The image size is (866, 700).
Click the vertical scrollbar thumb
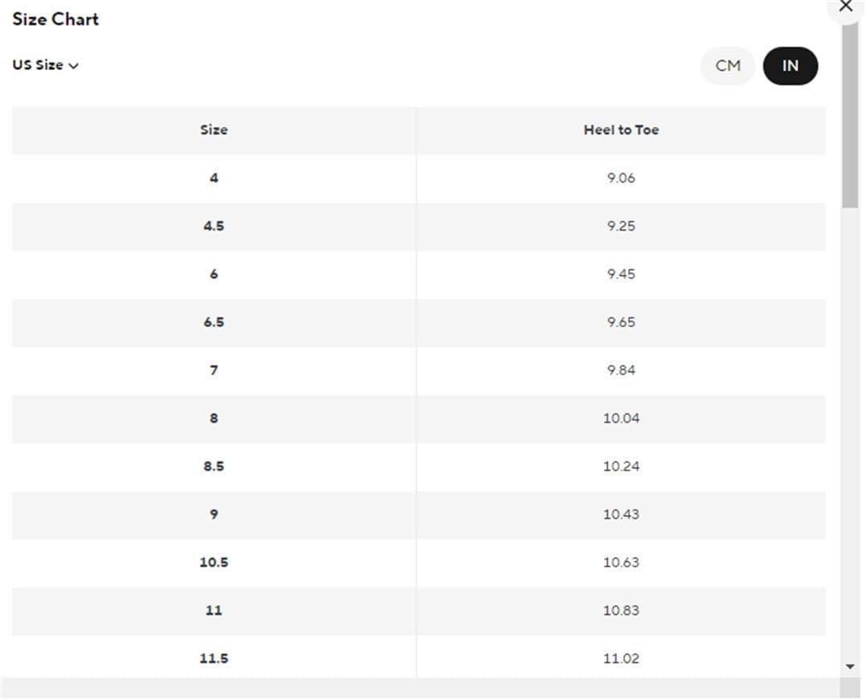[x=850, y=116]
